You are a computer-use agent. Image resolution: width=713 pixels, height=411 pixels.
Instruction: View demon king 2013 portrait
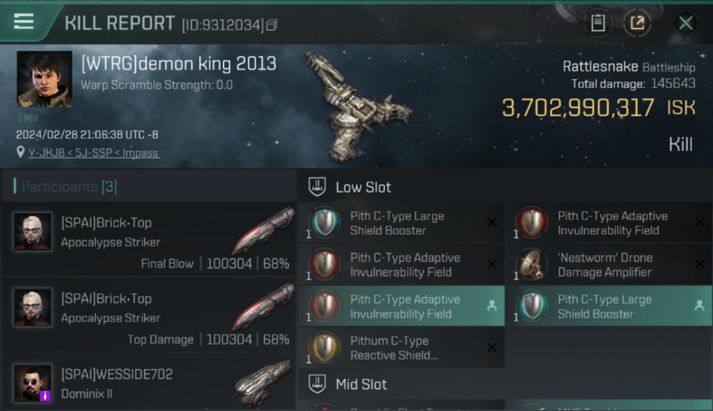coord(44,79)
